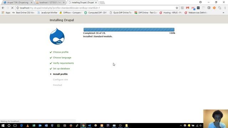This screenshot has height=128, width=228.
Task: Open Best Online CSS Viewer bookmark
Action: click(x=24, y=13)
